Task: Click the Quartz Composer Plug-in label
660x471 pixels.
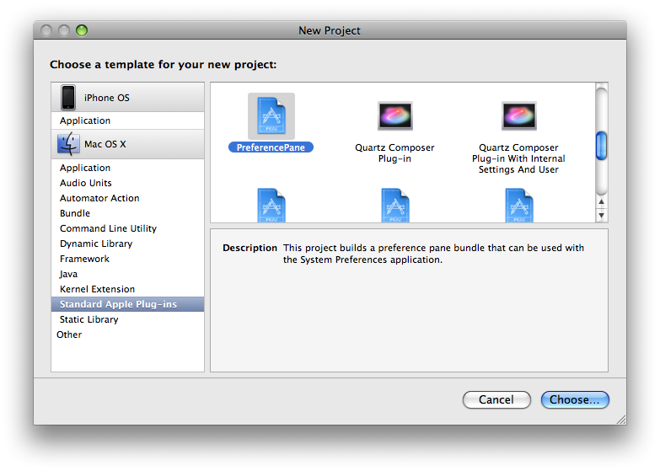Action: (x=394, y=153)
